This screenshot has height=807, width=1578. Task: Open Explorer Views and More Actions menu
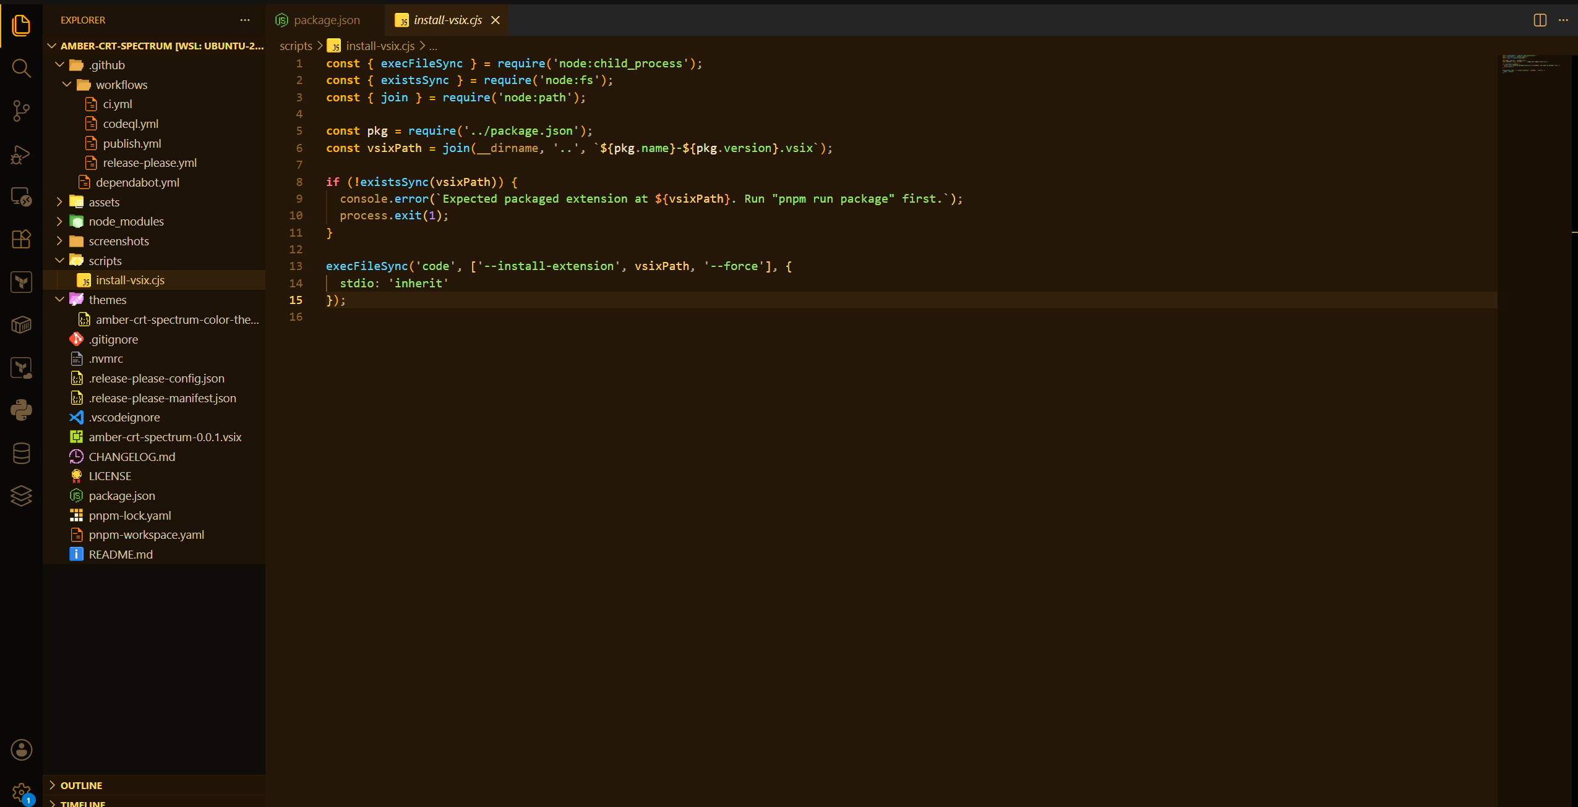245,20
